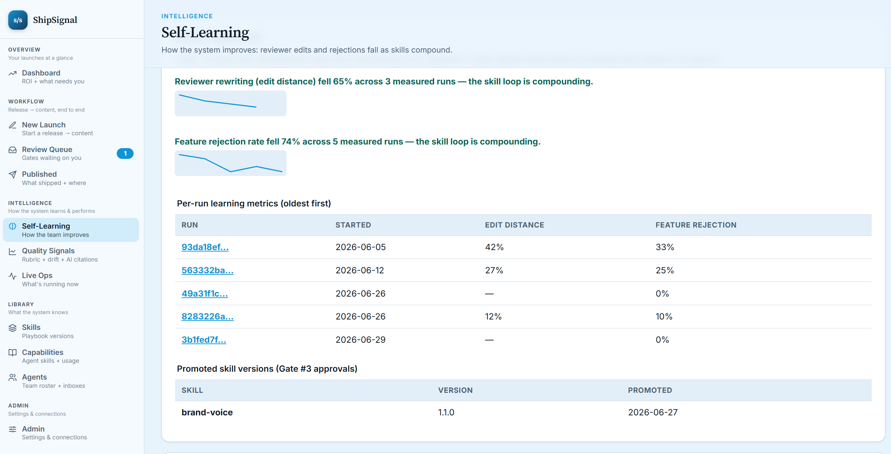Click the feature rejection sparkline chart
The height and width of the screenshot is (454, 891).
[x=231, y=163]
